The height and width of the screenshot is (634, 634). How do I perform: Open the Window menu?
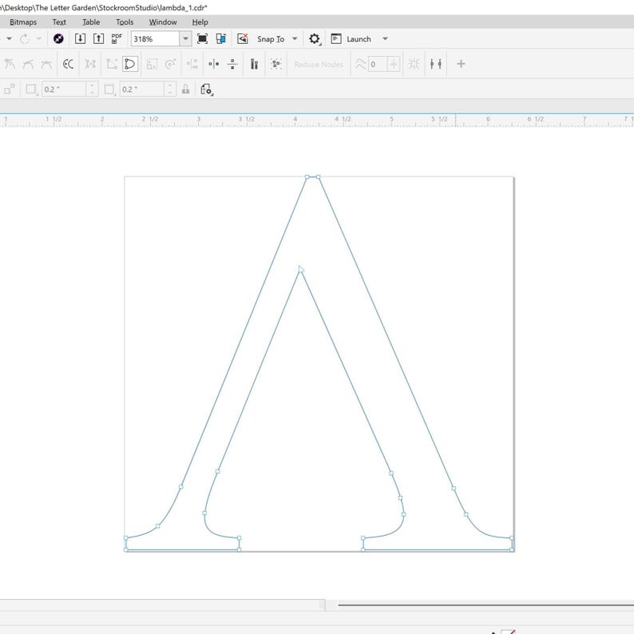[x=163, y=22]
